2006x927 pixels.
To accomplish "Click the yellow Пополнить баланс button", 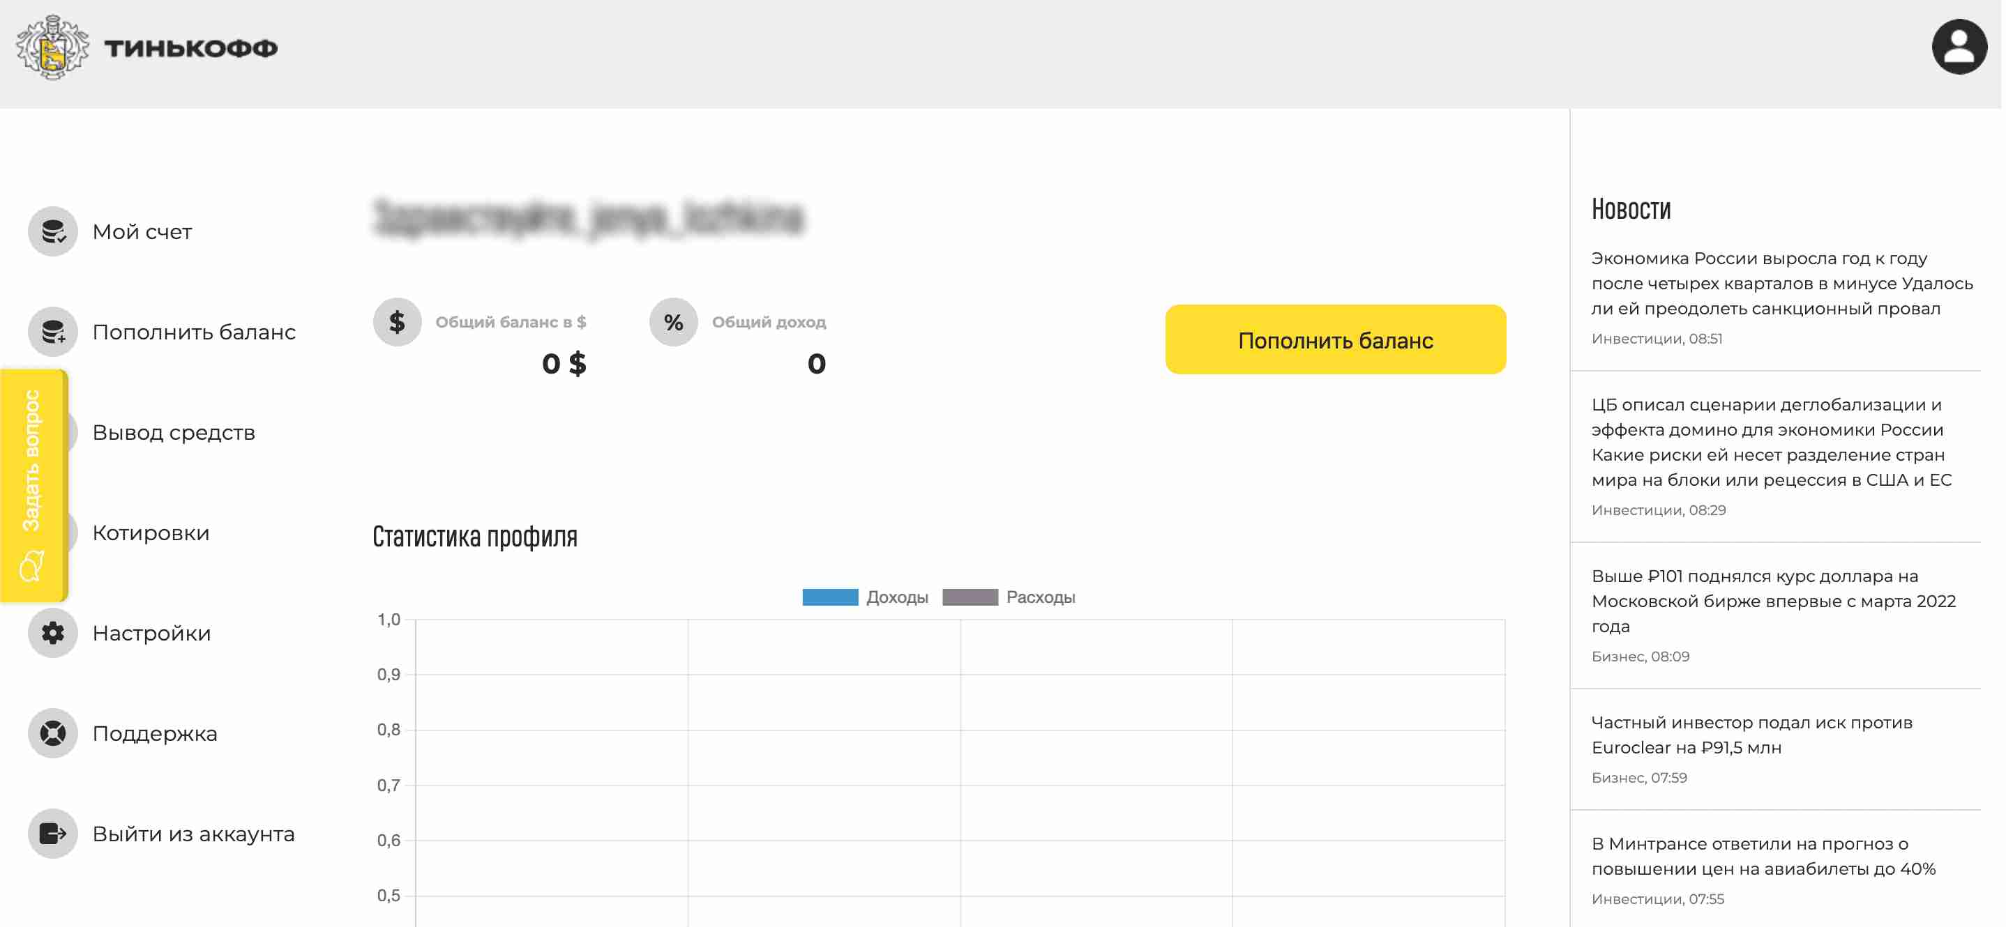I will point(1336,339).
